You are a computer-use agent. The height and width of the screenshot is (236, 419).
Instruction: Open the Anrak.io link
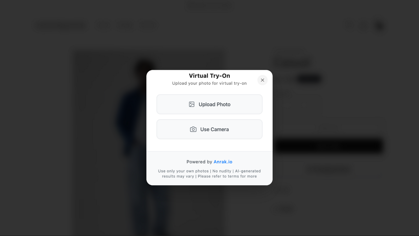(223, 162)
